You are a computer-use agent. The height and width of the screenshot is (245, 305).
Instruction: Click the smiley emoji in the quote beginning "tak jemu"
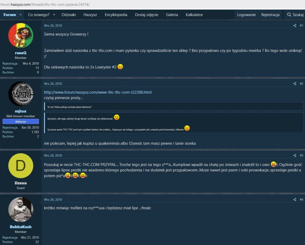click(117, 117)
